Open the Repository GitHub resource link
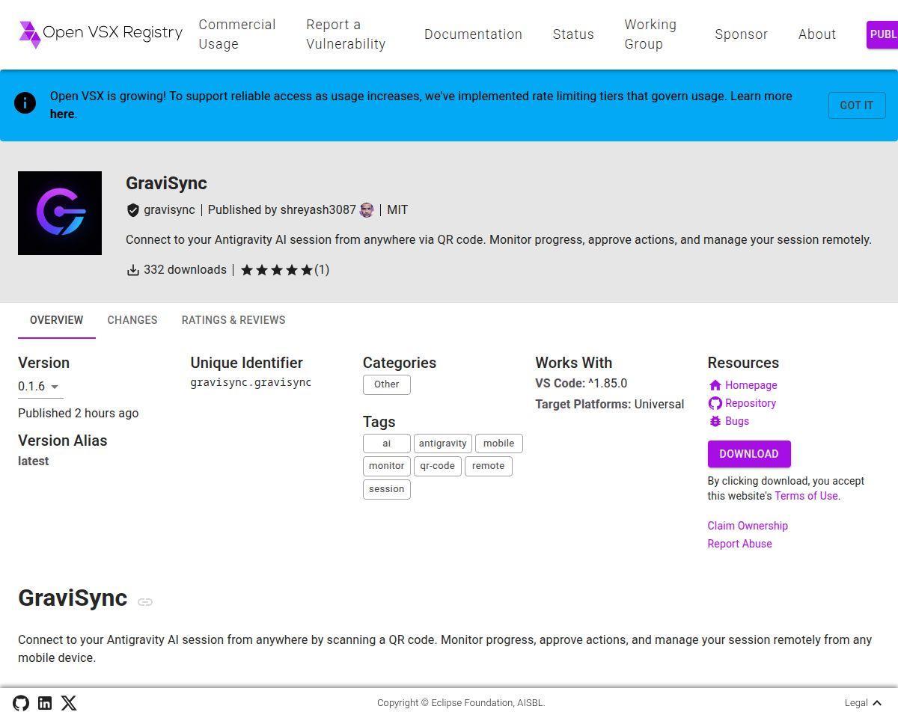Viewport: 898px width, 718px height. pos(742,403)
